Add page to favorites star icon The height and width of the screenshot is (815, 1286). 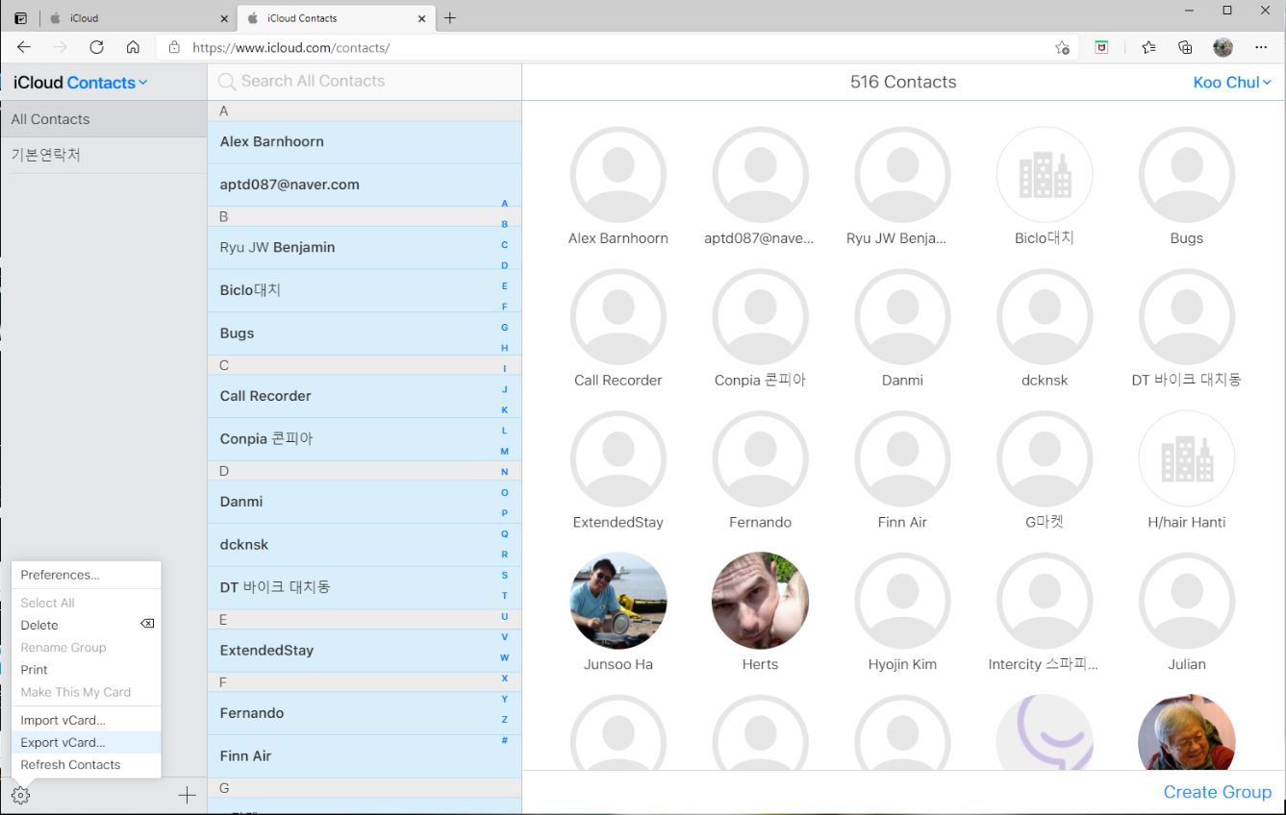[1062, 47]
